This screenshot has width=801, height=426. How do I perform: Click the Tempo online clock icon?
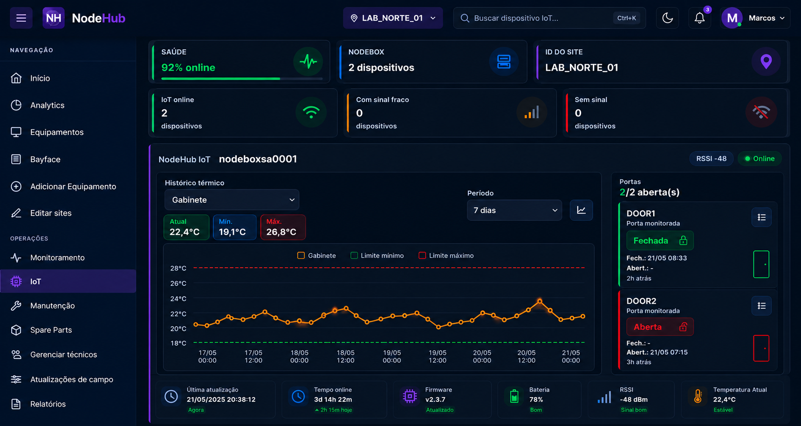(x=298, y=396)
